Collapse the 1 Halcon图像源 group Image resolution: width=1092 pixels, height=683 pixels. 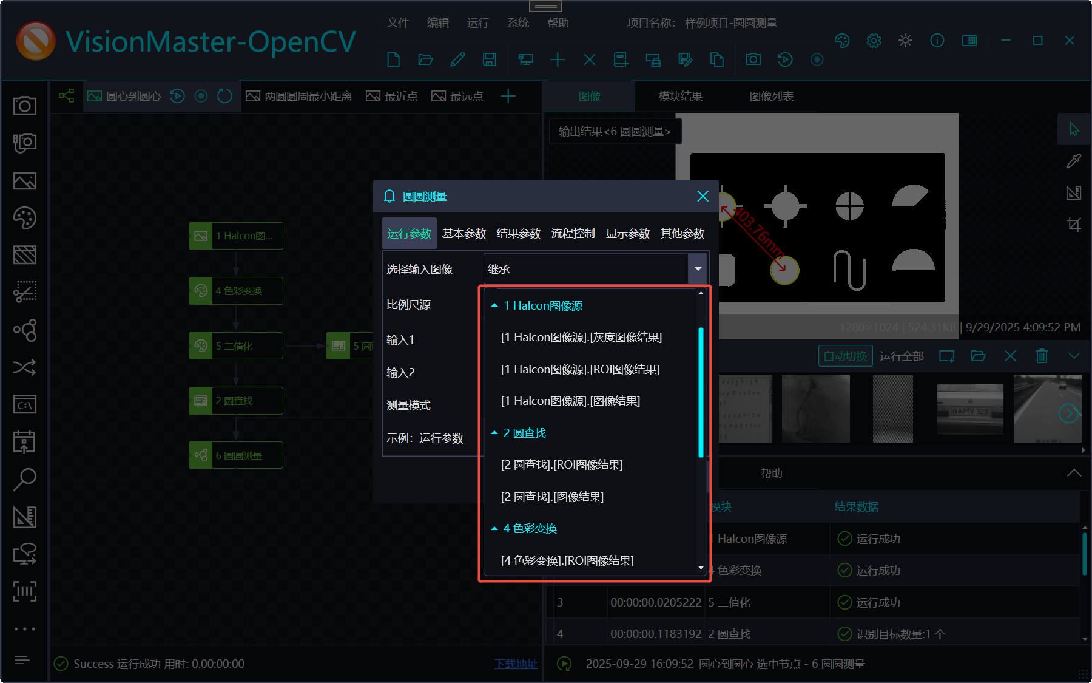494,305
